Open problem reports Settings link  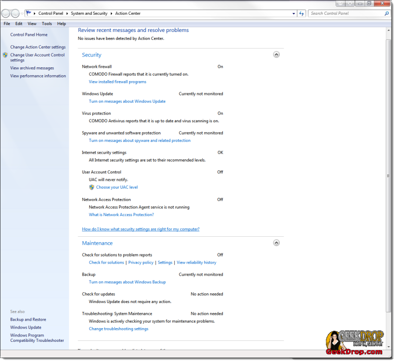point(165,262)
